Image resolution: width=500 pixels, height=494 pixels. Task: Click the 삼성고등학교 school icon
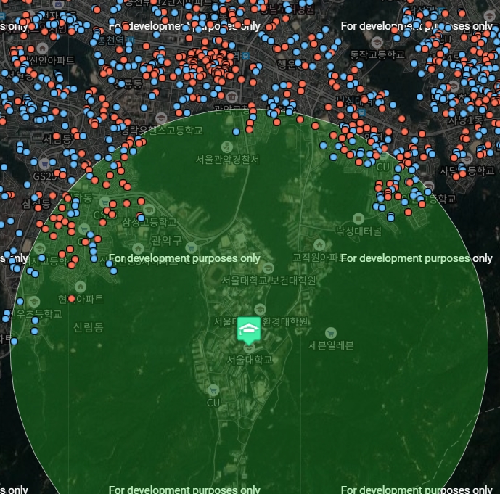pos(149,209)
